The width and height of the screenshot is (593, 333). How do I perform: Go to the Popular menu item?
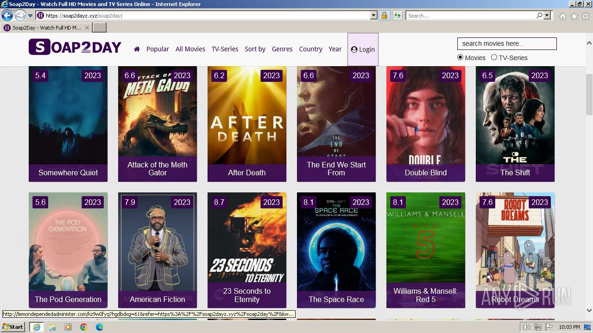(158, 49)
